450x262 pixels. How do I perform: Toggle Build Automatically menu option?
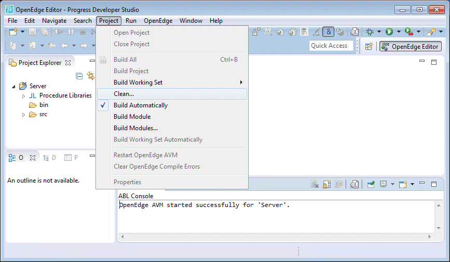click(172, 105)
